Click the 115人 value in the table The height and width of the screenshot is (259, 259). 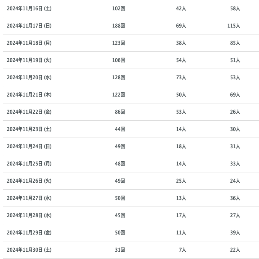point(233,26)
